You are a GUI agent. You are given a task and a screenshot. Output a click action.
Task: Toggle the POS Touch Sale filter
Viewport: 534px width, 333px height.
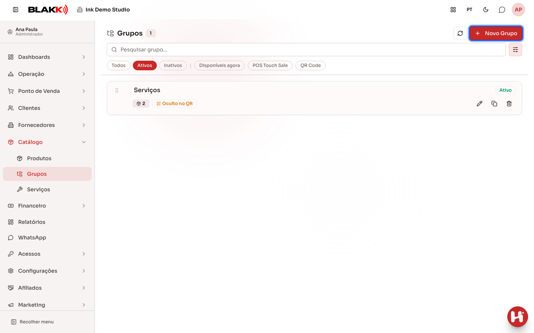pos(270,65)
